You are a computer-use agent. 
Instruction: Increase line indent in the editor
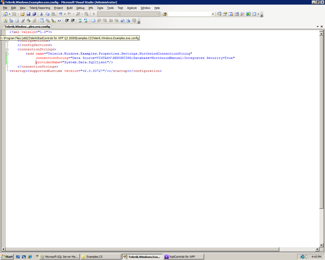click(73, 21)
